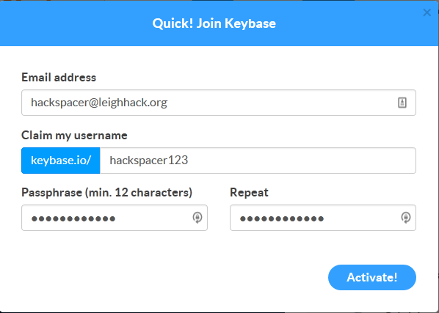Click the Activate! button
The image size is (439, 313).
[372, 277]
